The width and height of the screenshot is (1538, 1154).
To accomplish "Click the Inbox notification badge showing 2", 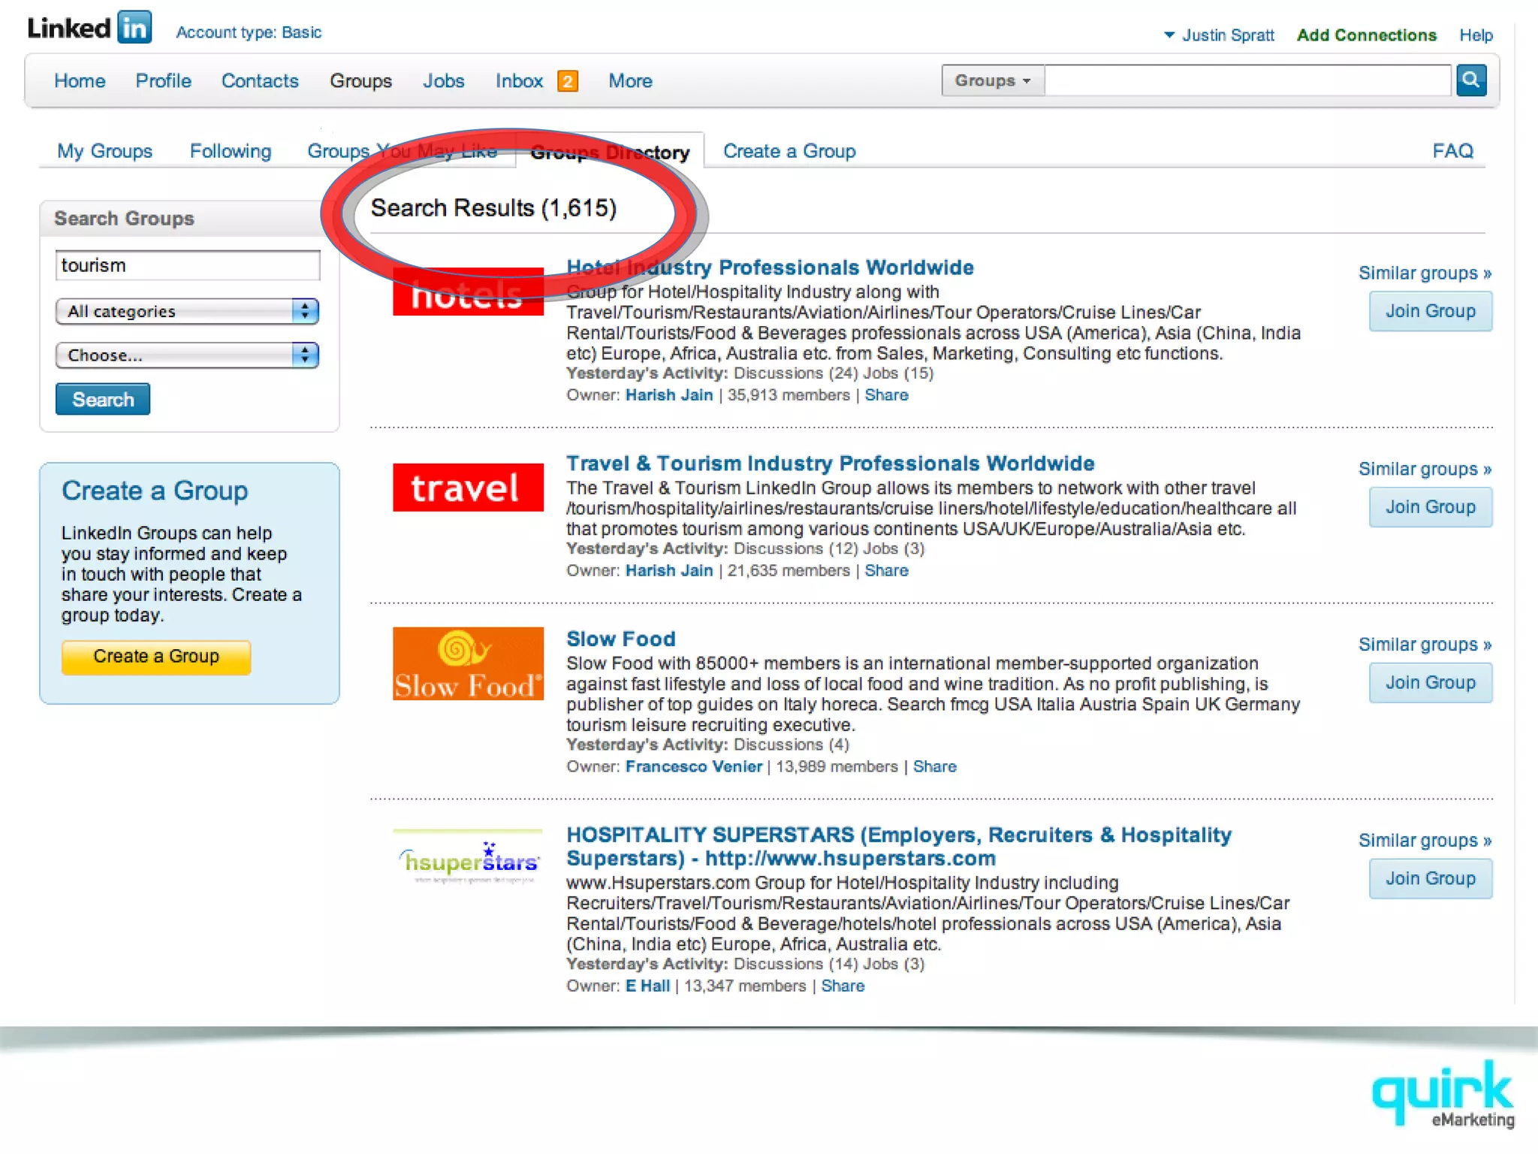I will [x=568, y=81].
